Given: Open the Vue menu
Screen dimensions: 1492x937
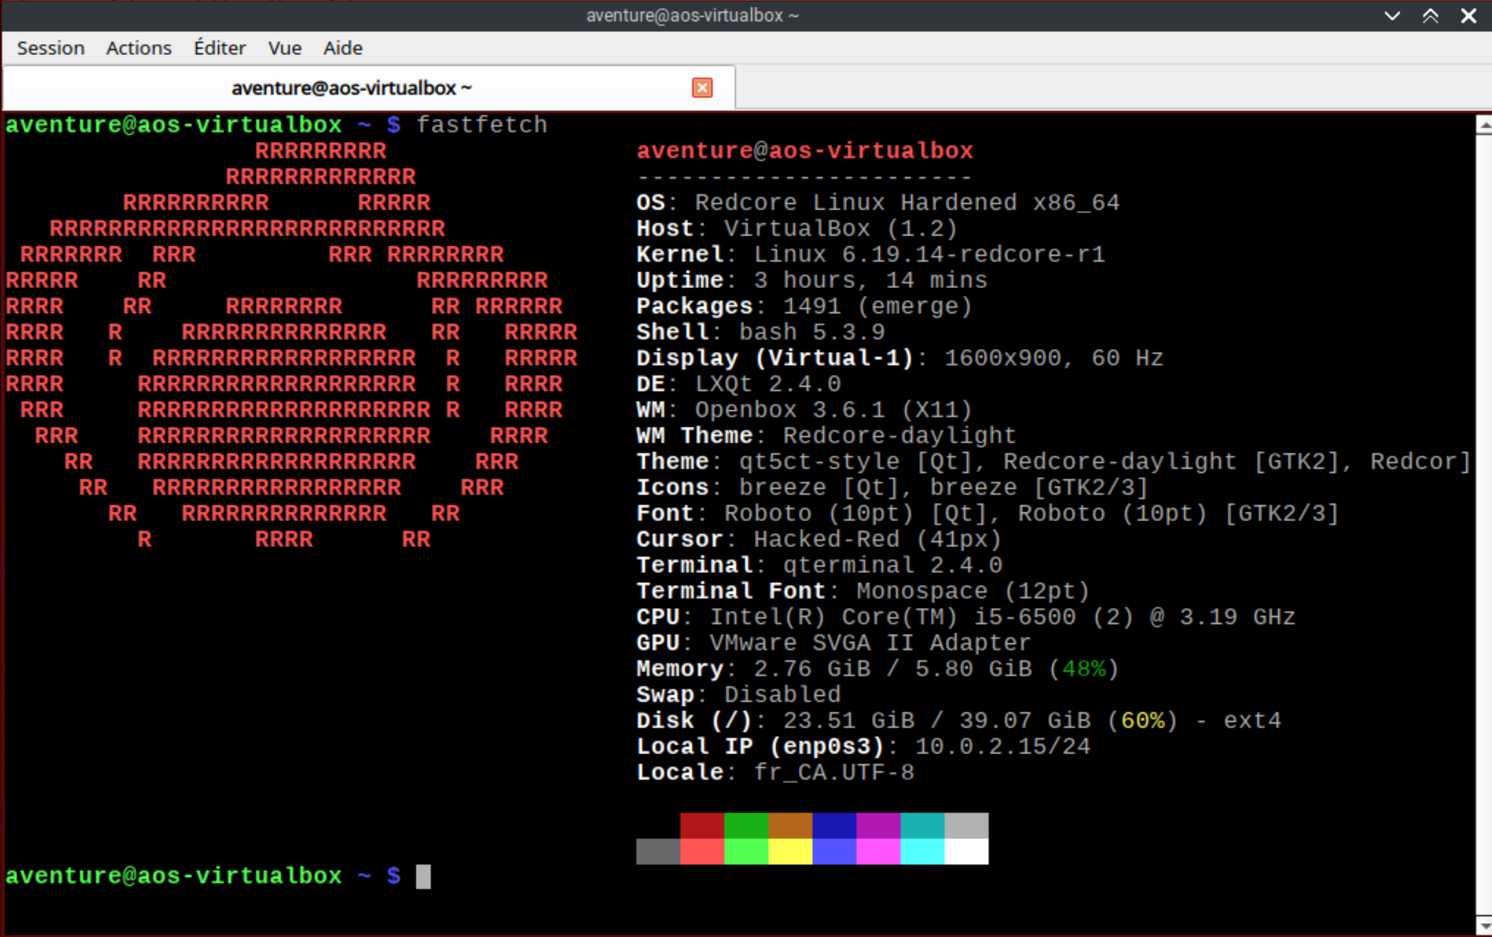Looking at the screenshot, I should coord(285,48).
